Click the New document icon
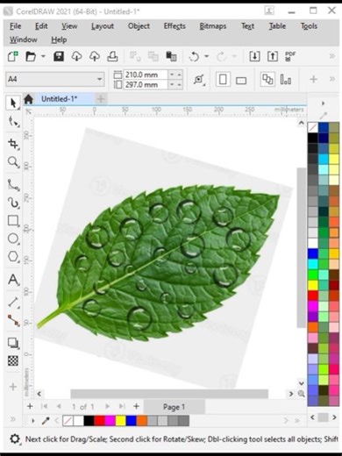This screenshot has height=456, width=342. (x=13, y=56)
